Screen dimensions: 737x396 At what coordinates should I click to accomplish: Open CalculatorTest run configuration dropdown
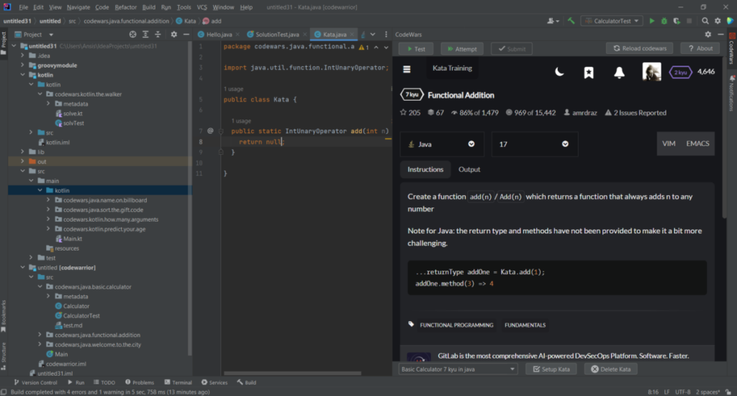coord(612,21)
